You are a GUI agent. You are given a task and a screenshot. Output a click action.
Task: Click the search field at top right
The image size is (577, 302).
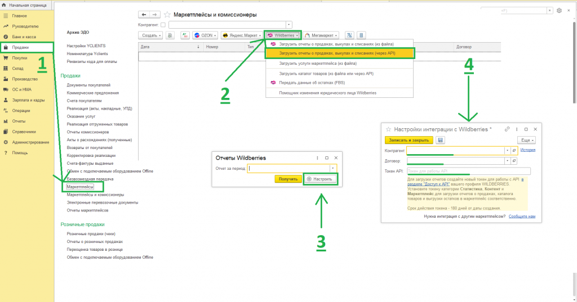click(513, 11)
